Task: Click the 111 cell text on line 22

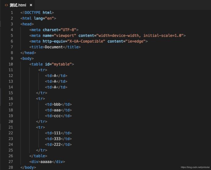Action: [x=57, y=133]
